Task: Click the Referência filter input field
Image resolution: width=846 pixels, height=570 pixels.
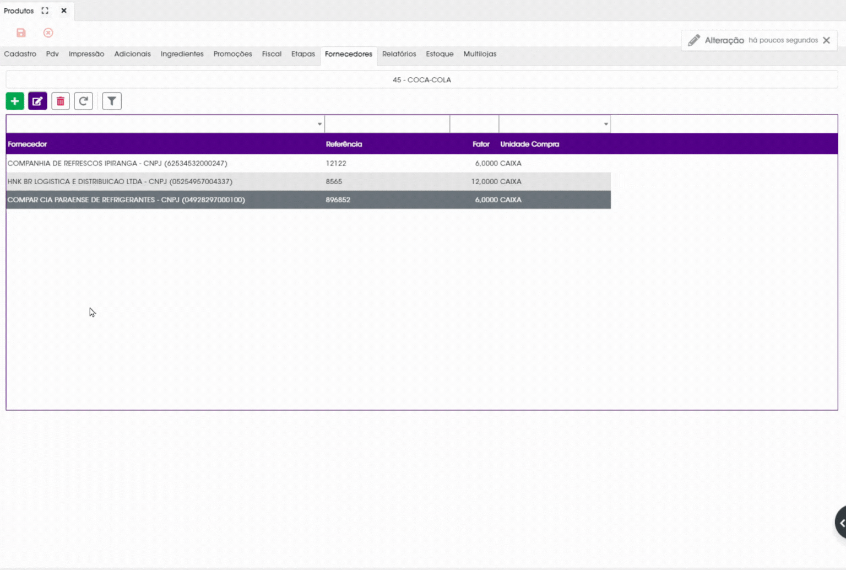Action: point(387,124)
